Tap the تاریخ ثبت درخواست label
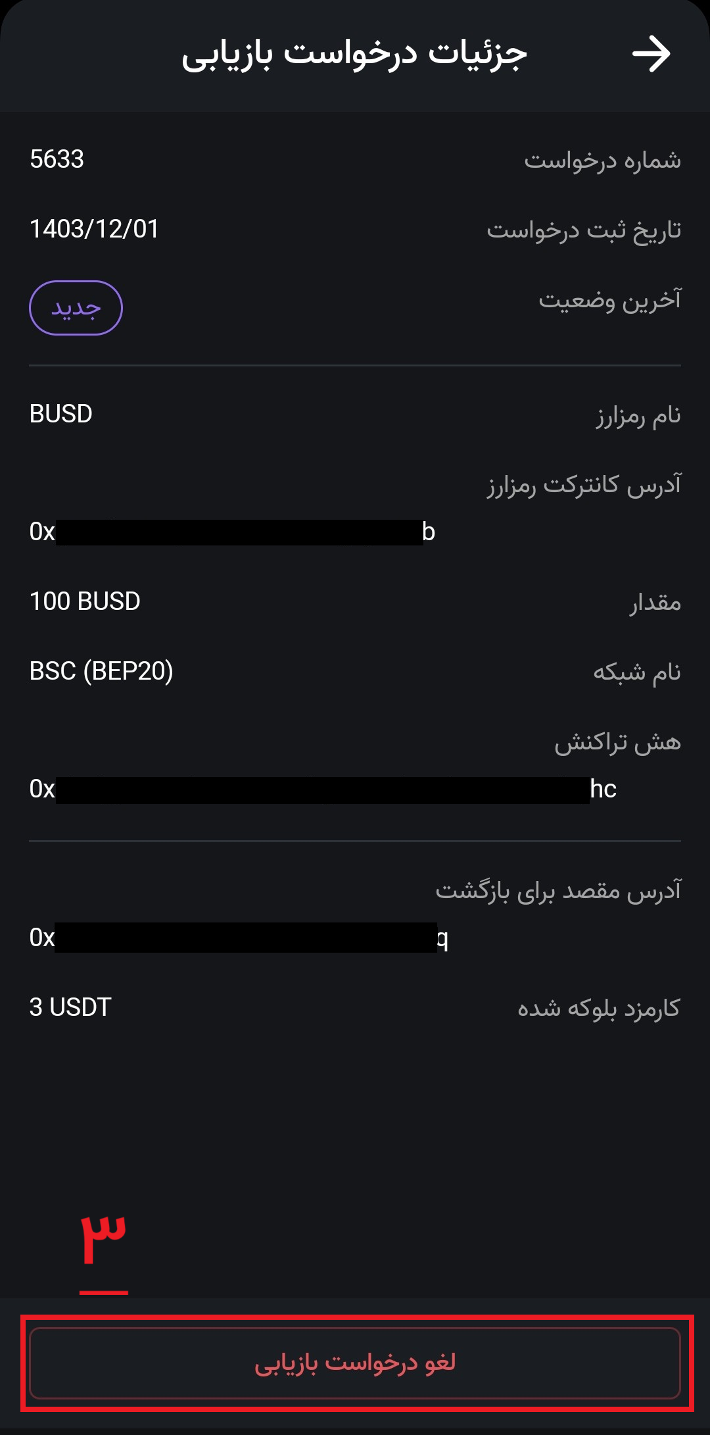Viewport: 710px width, 1435px height. (x=584, y=230)
